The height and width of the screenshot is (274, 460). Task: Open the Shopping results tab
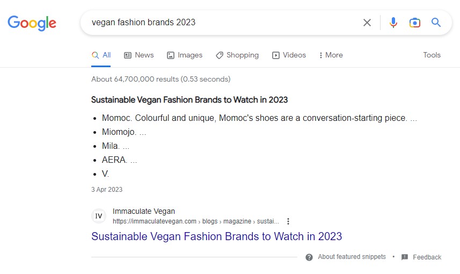point(237,55)
